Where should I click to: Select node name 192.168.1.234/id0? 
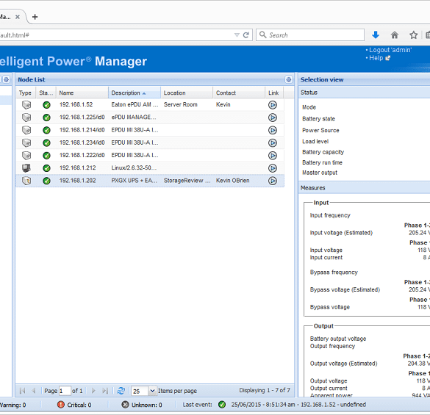pyautogui.click(x=82, y=142)
